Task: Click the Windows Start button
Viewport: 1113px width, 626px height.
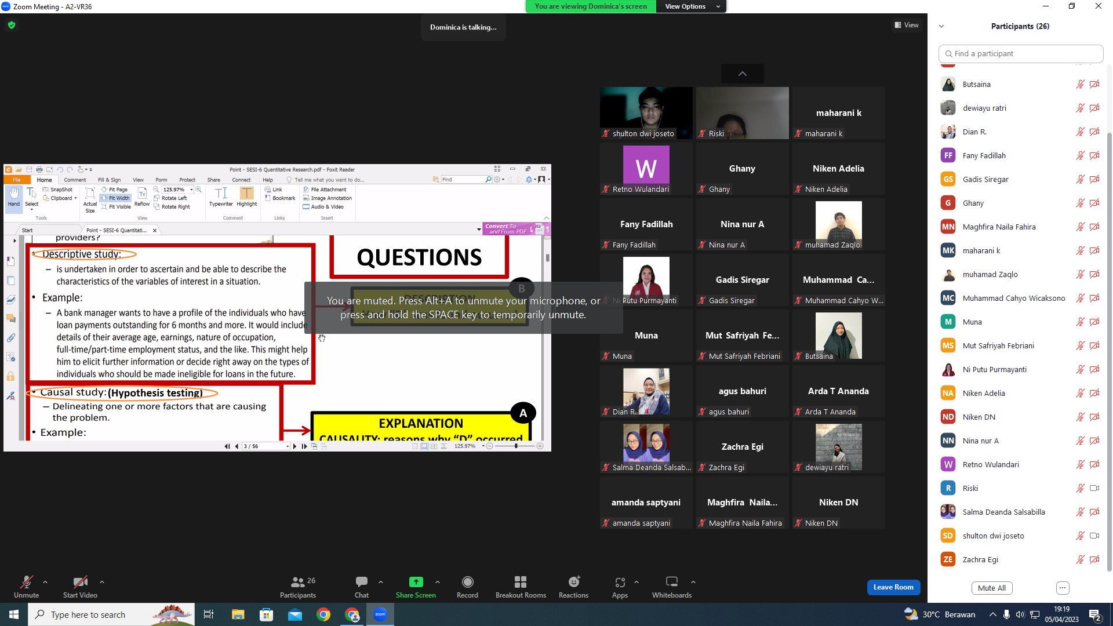Action: pos(14,614)
